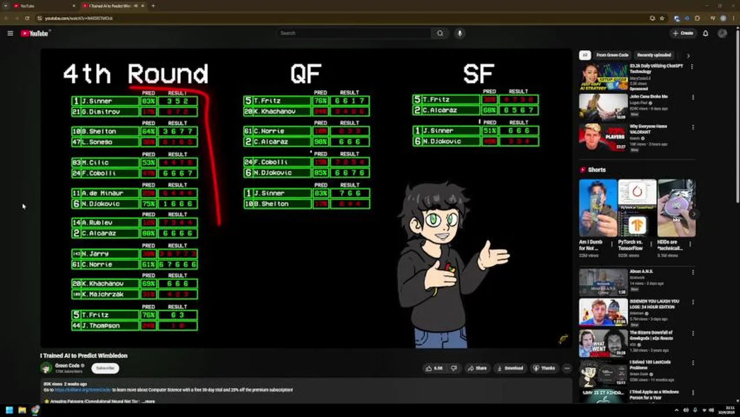Screen dimensions: 740x417
Task: Reload the page with the browser refresh icon
Action: pos(27,18)
